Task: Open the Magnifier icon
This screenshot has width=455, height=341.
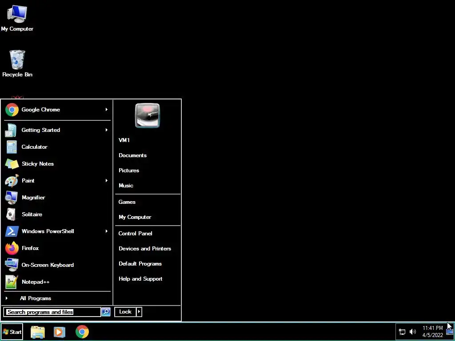Action: (12, 198)
